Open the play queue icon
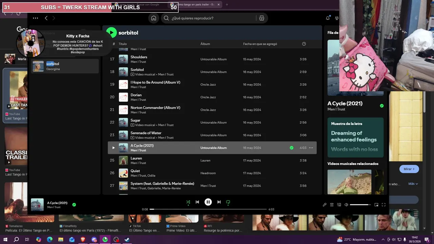The width and height of the screenshot is (434, 244). coord(332,205)
